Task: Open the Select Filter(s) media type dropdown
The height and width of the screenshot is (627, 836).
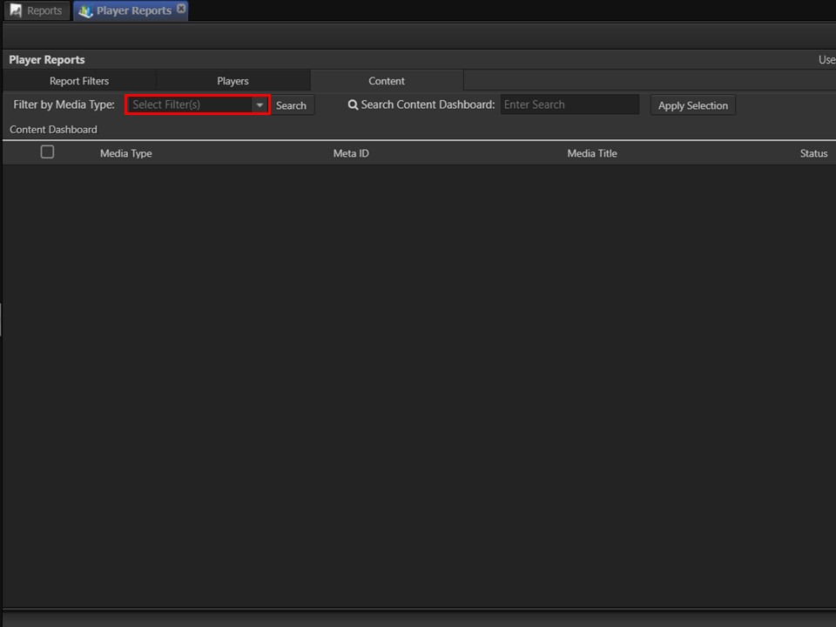Action: point(198,104)
